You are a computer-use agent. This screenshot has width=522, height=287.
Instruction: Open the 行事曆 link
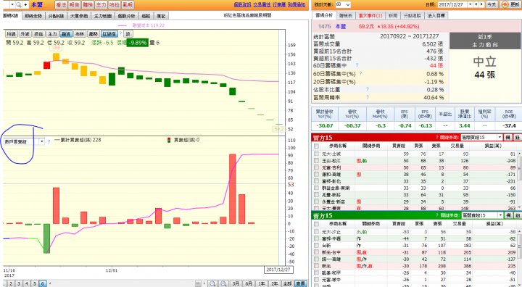click(279, 4)
